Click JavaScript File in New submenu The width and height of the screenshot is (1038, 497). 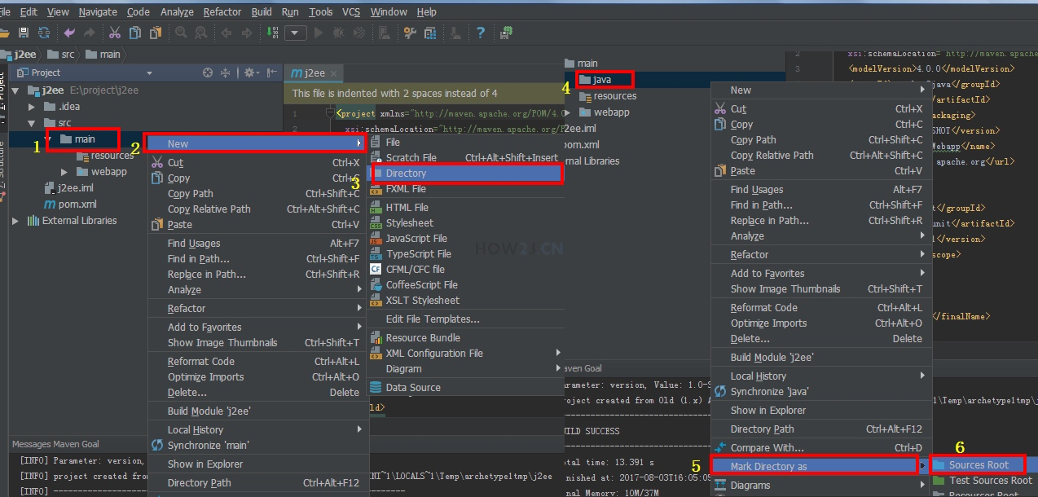[464, 238]
